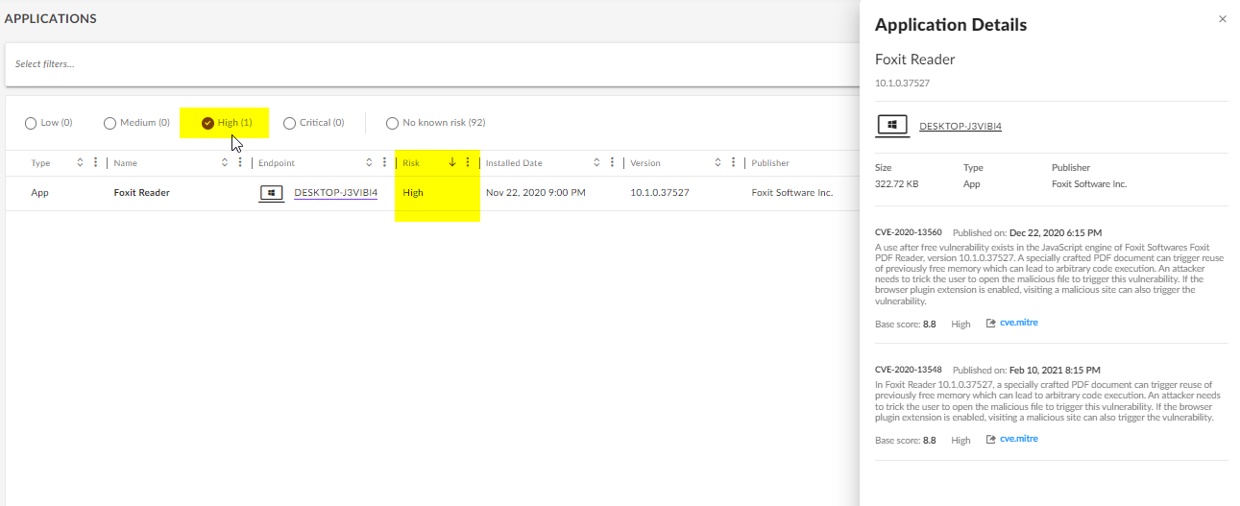The width and height of the screenshot is (1240, 506).
Task: Sort the table by Endpoint column
Action: (369, 163)
